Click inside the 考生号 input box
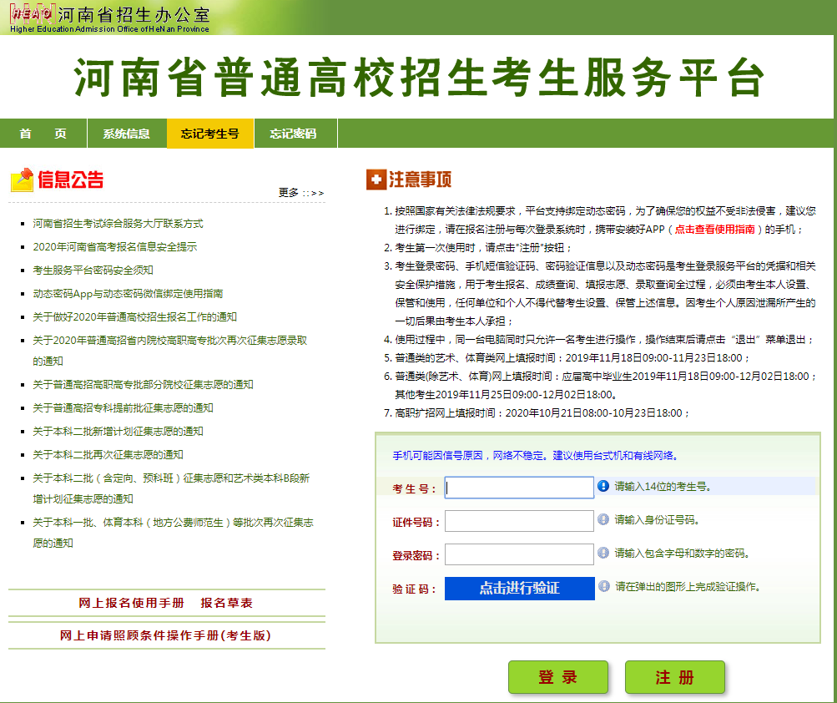 [x=518, y=487]
